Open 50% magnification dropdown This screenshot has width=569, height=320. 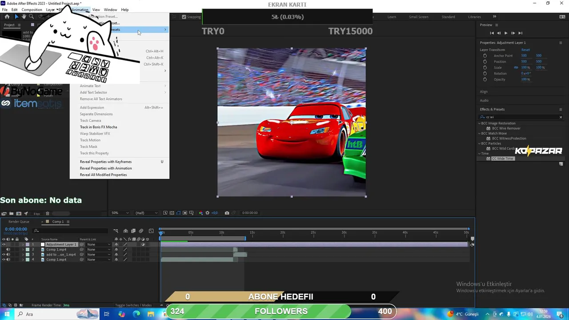point(120,213)
